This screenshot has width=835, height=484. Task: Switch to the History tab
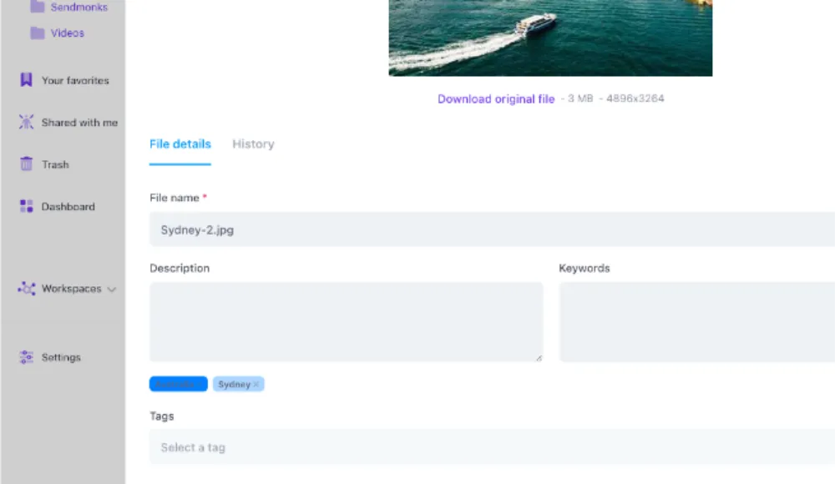tap(253, 144)
